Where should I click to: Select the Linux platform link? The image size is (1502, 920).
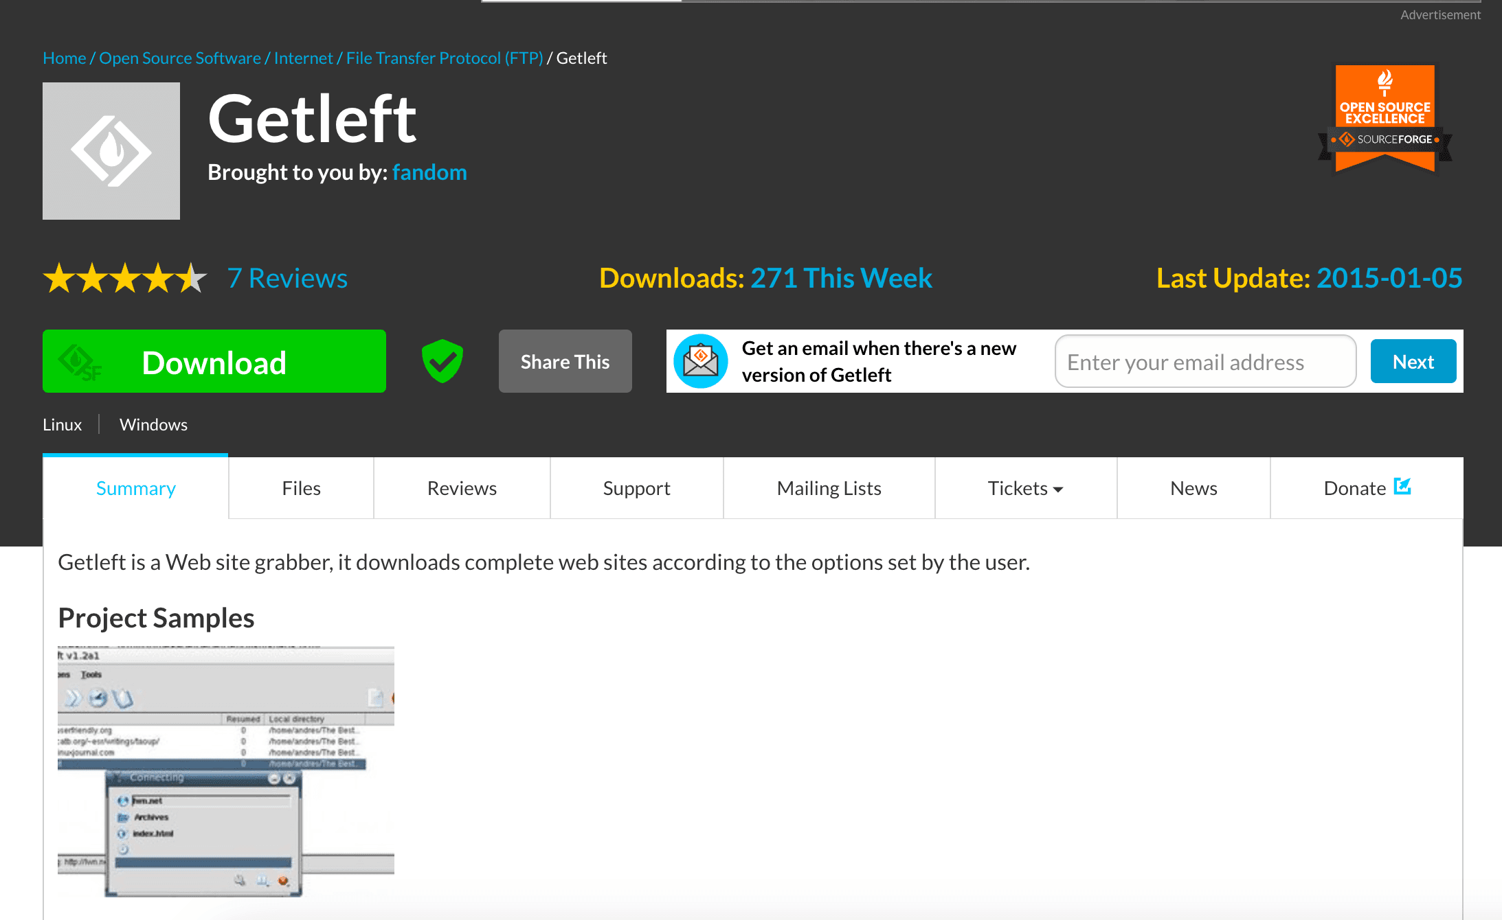click(63, 424)
